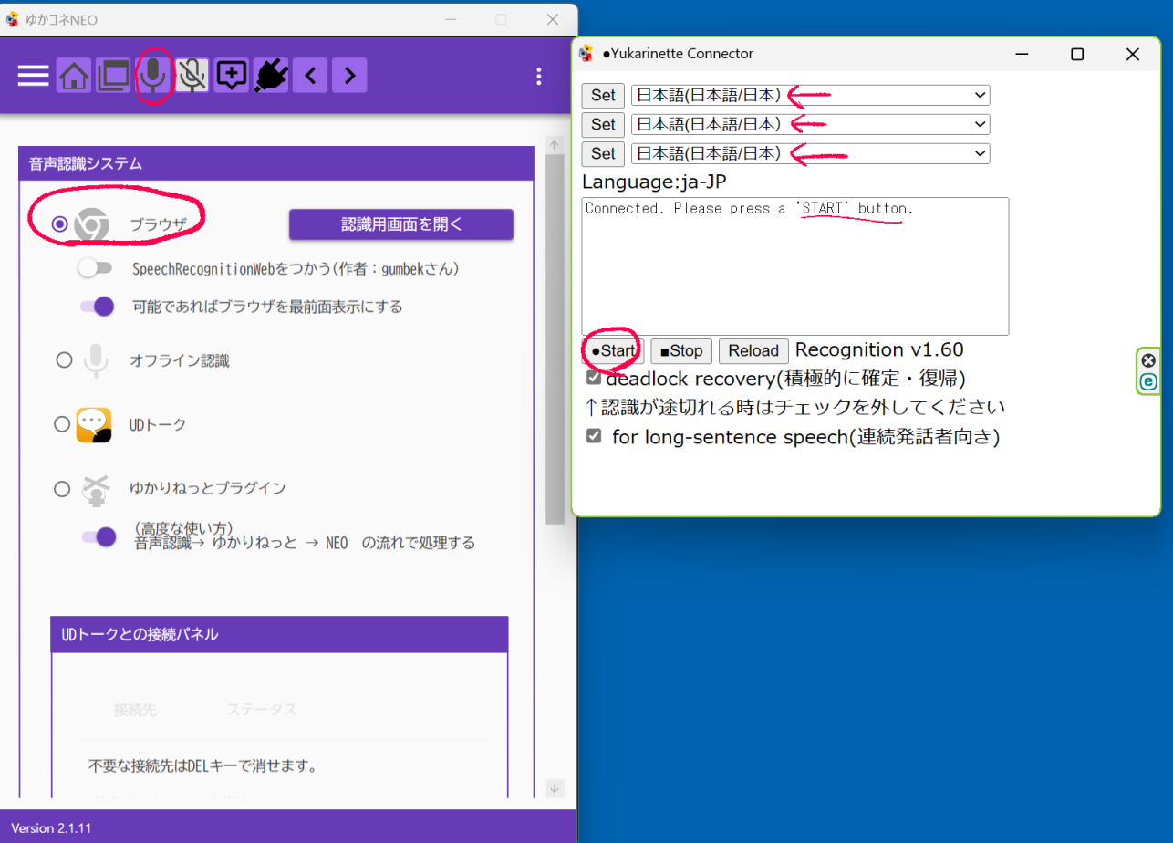The image size is (1173, 843).
Task: Click the first Set button
Action: coord(603,95)
